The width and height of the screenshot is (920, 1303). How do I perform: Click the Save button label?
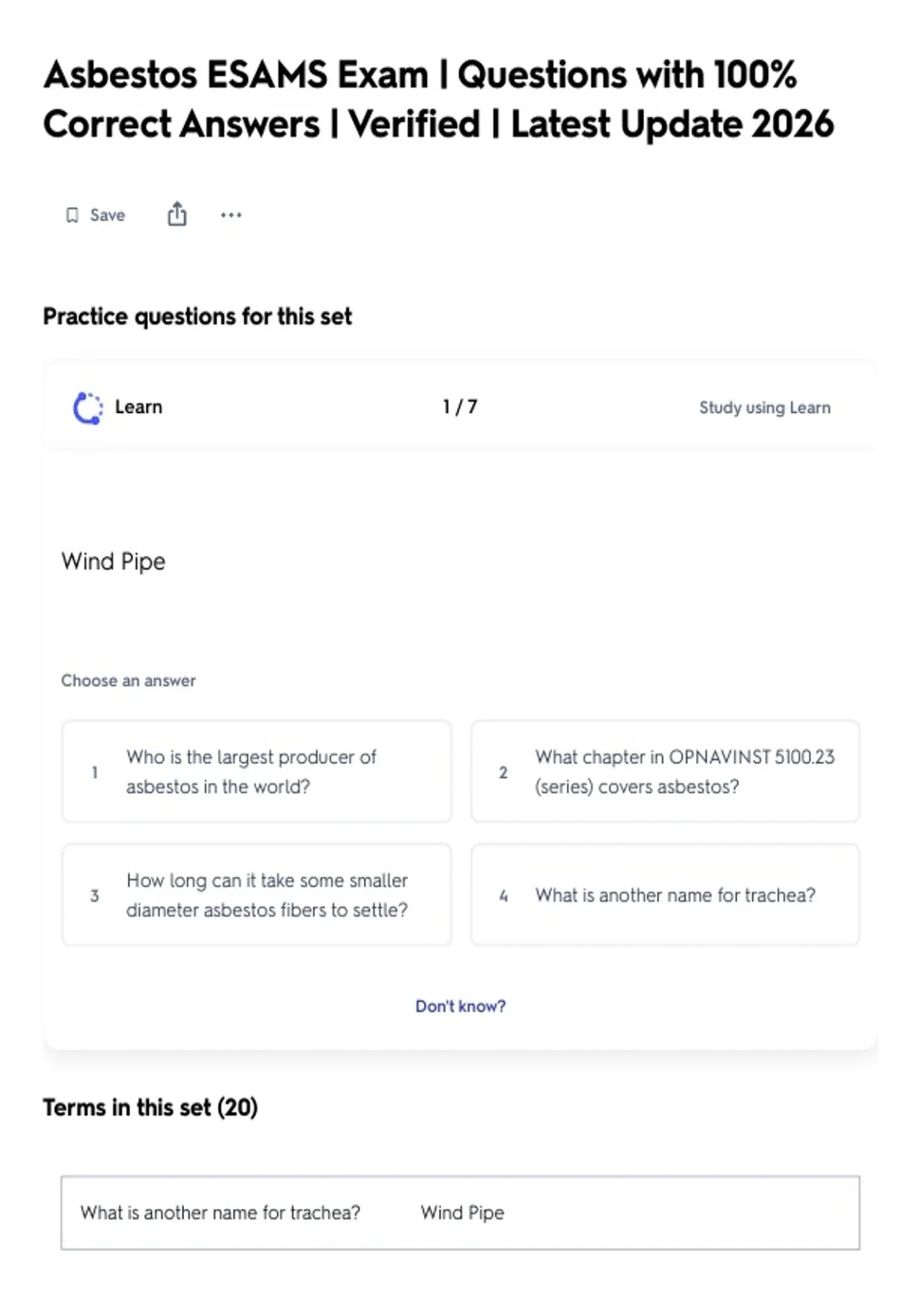tap(107, 215)
